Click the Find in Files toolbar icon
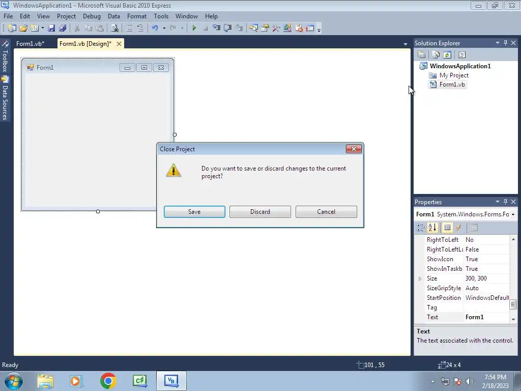The height and width of the screenshot is (391, 521). pos(114,29)
